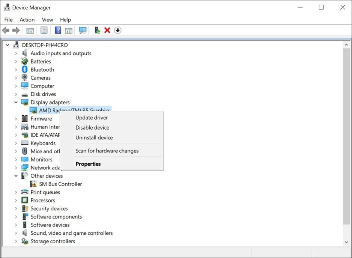Click the Cameras webcam icon in tree
The image size is (352, 258).
(x=25, y=78)
